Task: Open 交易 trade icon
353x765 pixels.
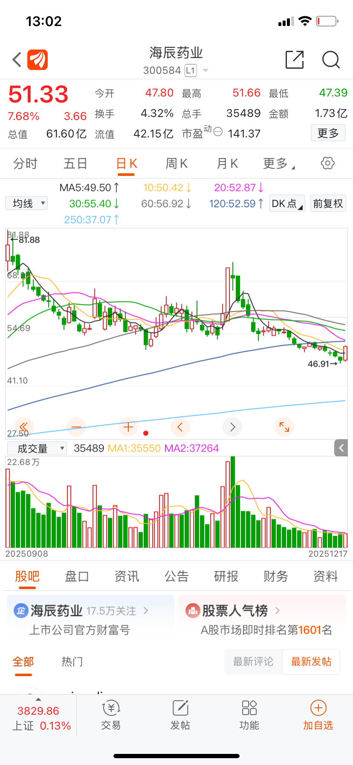Action: point(111,708)
